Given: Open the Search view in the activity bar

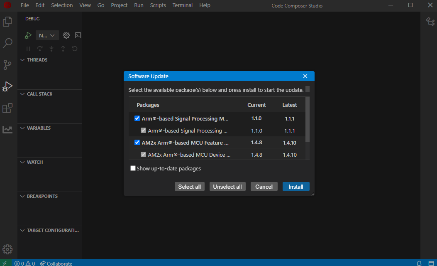Looking at the screenshot, I should tap(7, 43).
